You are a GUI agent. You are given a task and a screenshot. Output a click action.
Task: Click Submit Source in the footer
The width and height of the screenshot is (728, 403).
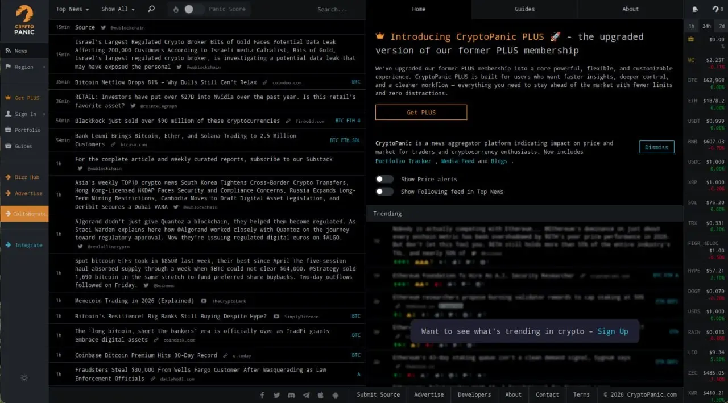[378, 394]
